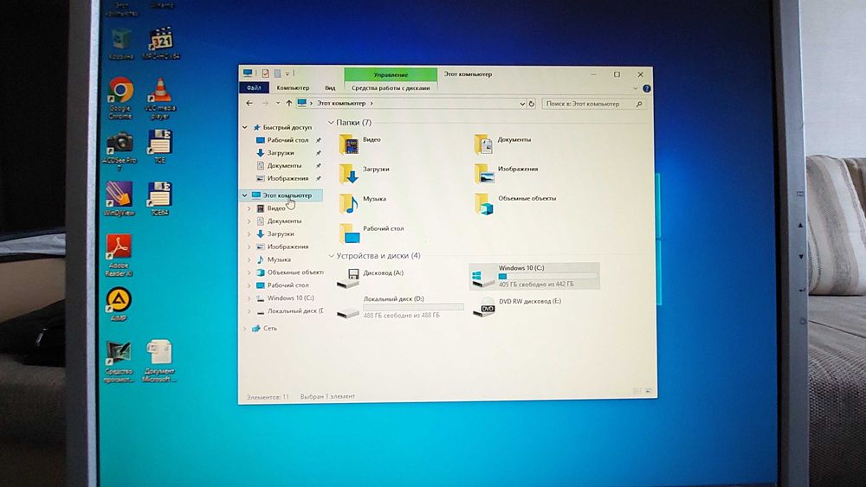Screen dimensions: 866x487
Task: Open the Рабочий стол folder in main pane
Action: point(372,233)
